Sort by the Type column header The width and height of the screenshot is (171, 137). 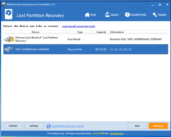80,32
